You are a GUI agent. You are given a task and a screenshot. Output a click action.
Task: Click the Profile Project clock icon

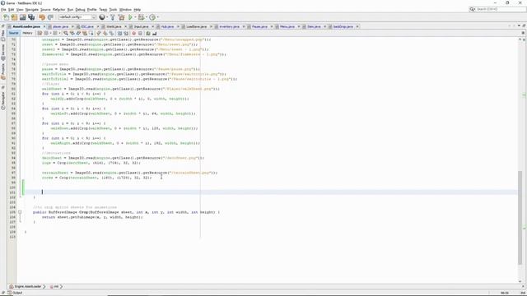click(x=152, y=17)
